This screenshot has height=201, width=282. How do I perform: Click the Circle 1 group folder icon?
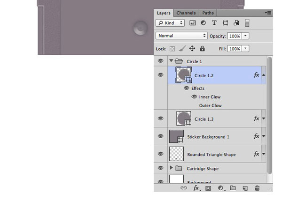(179, 61)
